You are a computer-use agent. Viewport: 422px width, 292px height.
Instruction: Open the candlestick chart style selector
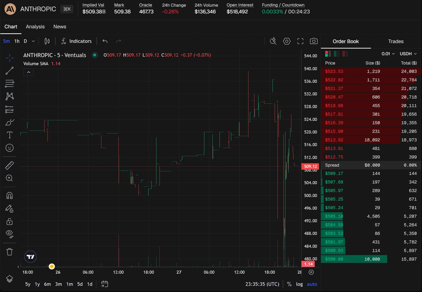point(47,41)
